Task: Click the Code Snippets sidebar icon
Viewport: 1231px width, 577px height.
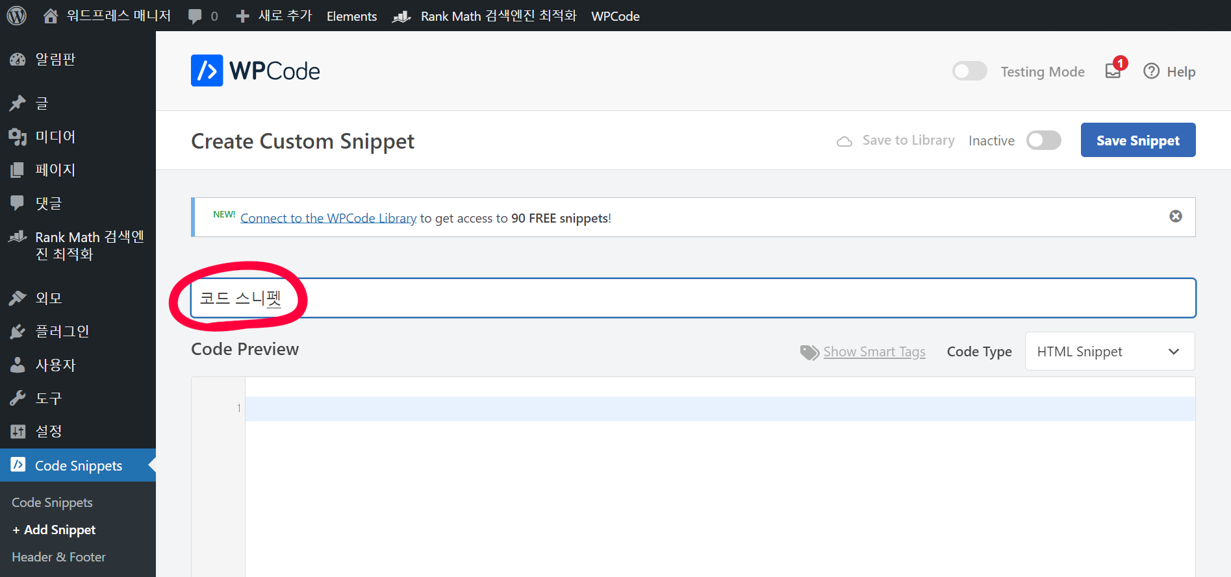Action: coord(18,465)
